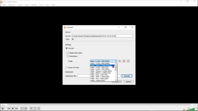
Task: Open the Playback menu
Action: coord(12,5)
